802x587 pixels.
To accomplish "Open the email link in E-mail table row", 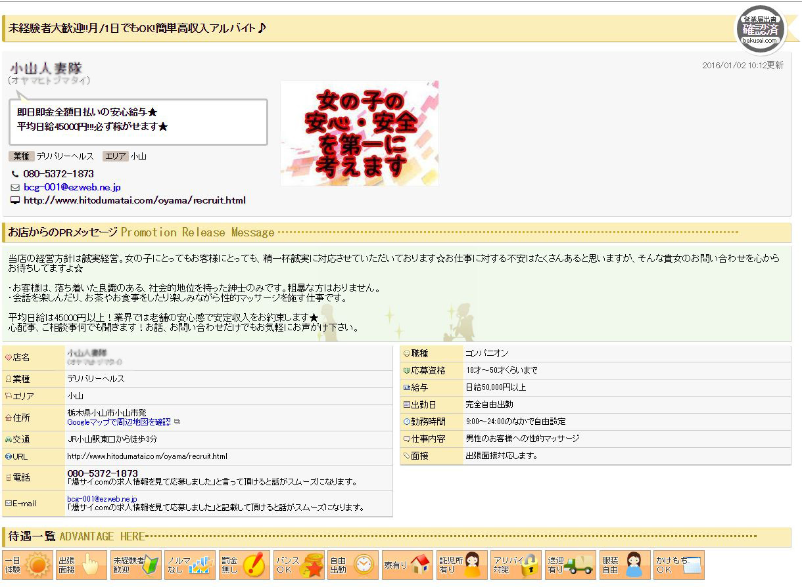I will click(102, 499).
